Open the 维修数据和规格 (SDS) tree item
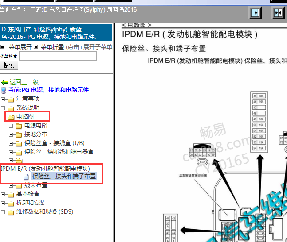The height and width of the screenshot is (242, 287). point(45,212)
